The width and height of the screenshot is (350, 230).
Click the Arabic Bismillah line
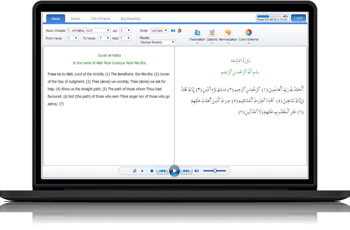[240, 72]
